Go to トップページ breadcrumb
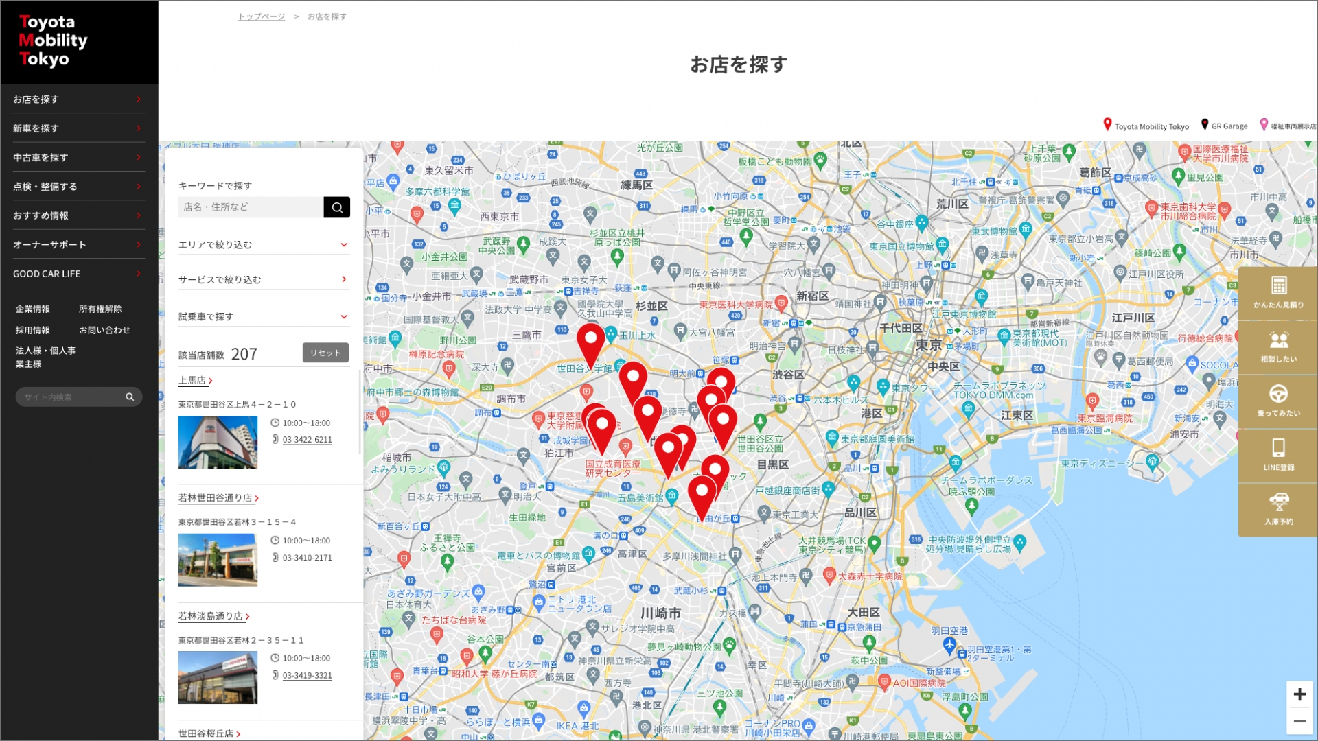1318x741 pixels. pyautogui.click(x=262, y=16)
